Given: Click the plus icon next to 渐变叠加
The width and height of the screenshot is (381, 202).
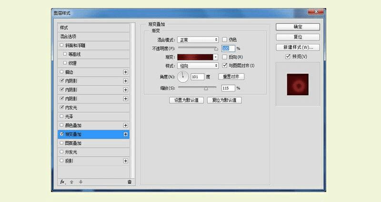Looking at the screenshot, I should 126,134.
